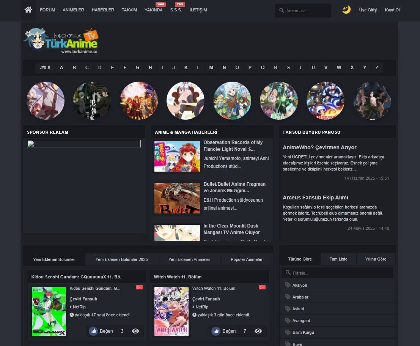Screen dimensions: 420x346
Task: Click Üye Girişi to log in
Action: click(x=368, y=10)
